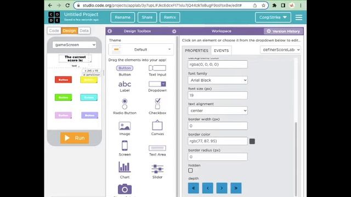Open the border color swatch
Image resolution: width=351 pixels, height=197 pixels.
(252, 141)
